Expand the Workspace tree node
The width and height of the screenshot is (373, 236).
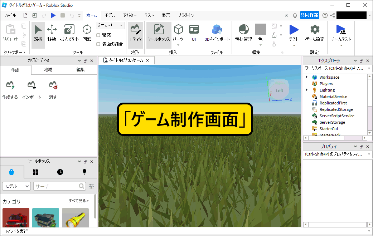click(x=306, y=77)
